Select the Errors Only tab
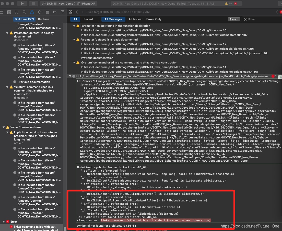The image size is (282, 231). 154,19
